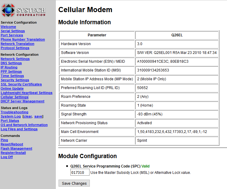This screenshot has height=189, width=227.
Task: Open Register/Install link
Action: (x=13, y=153)
